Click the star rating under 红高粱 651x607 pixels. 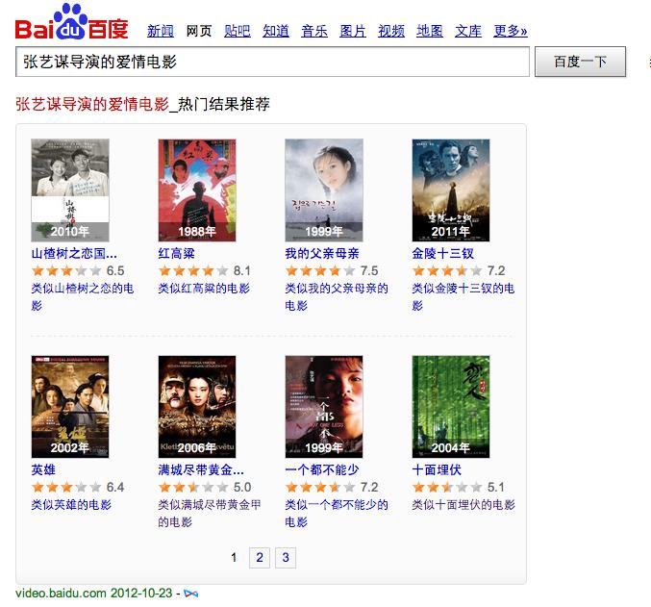pos(193,271)
